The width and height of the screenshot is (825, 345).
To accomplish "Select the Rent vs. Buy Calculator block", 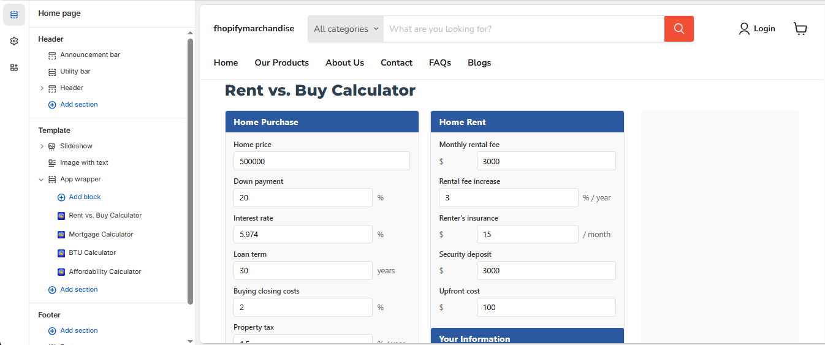I will (105, 215).
